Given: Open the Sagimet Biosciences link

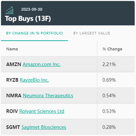Looking at the screenshot, I should 44,127.
